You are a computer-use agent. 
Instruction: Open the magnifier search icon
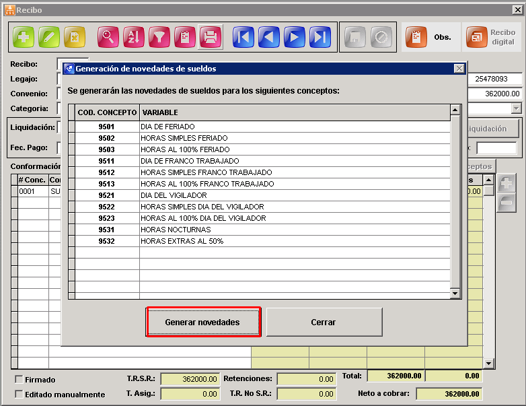point(108,37)
